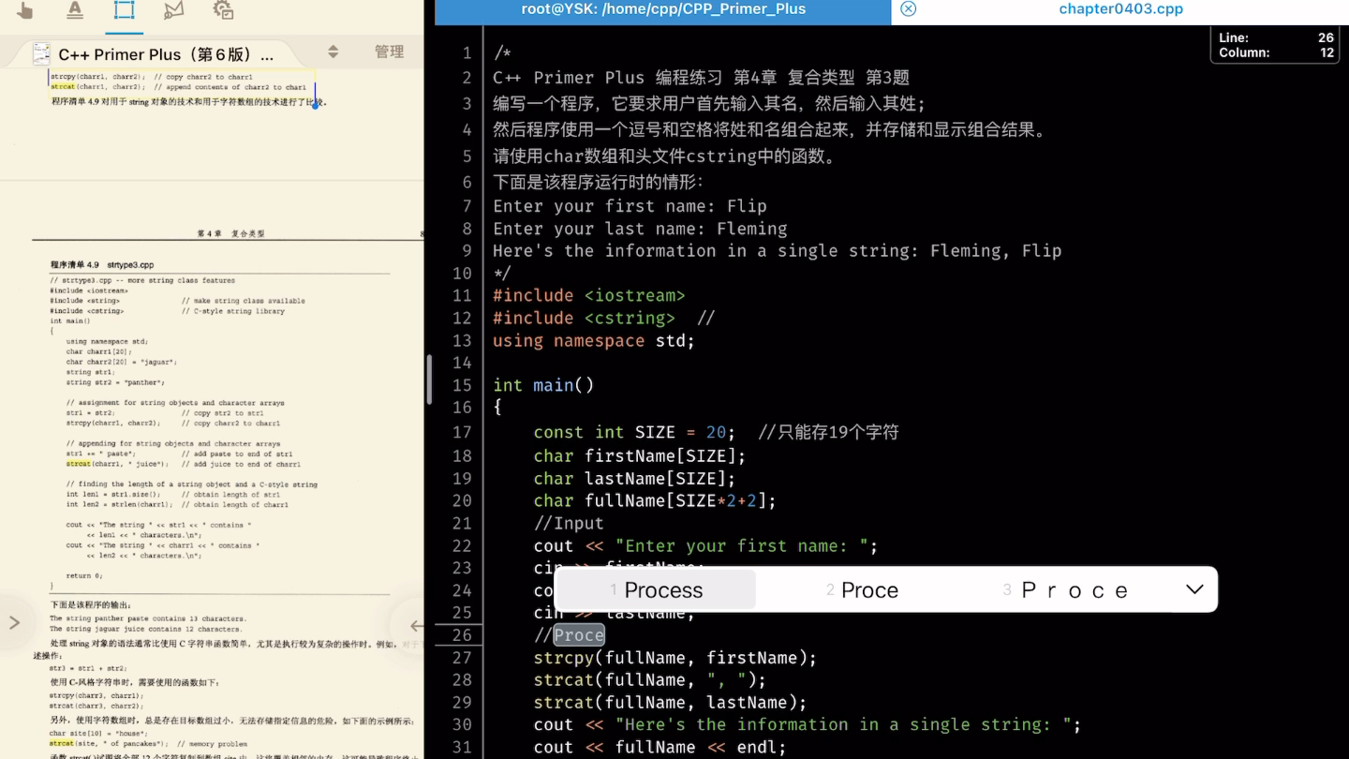
Task: Click 'using namespace std;' code line
Action: pos(594,341)
